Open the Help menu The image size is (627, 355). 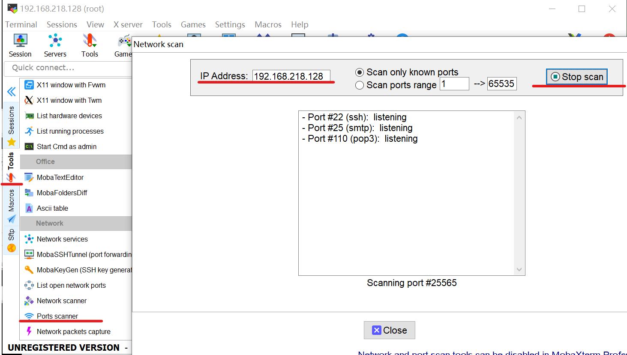pyautogui.click(x=300, y=24)
